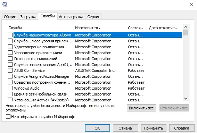The width and height of the screenshot is (197, 133).
Task: Click the Включить все button
Action: coord(141,108)
